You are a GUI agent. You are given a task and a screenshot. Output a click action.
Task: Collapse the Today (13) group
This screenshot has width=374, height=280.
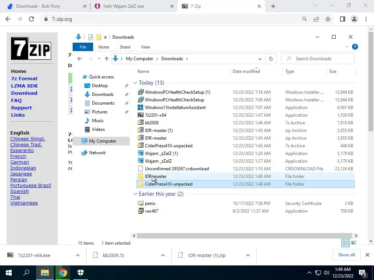pyautogui.click(x=135, y=83)
